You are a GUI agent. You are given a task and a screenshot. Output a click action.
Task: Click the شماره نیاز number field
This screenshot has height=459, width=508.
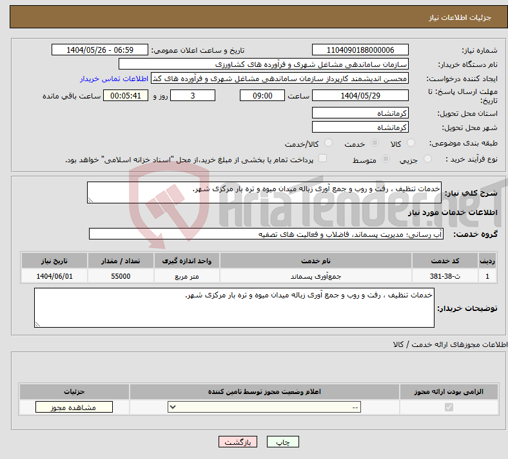pos(360,50)
